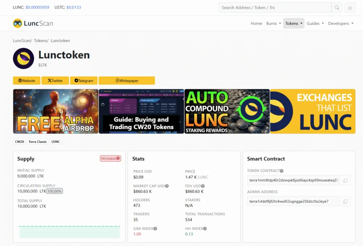Open the Website button
The height and width of the screenshot is (246, 363).
click(27, 80)
